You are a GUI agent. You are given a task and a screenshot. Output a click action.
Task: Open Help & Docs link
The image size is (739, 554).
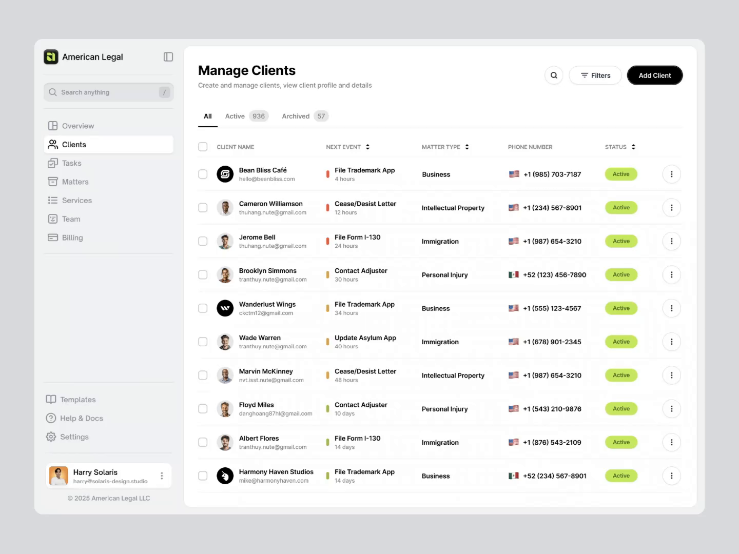(x=75, y=418)
